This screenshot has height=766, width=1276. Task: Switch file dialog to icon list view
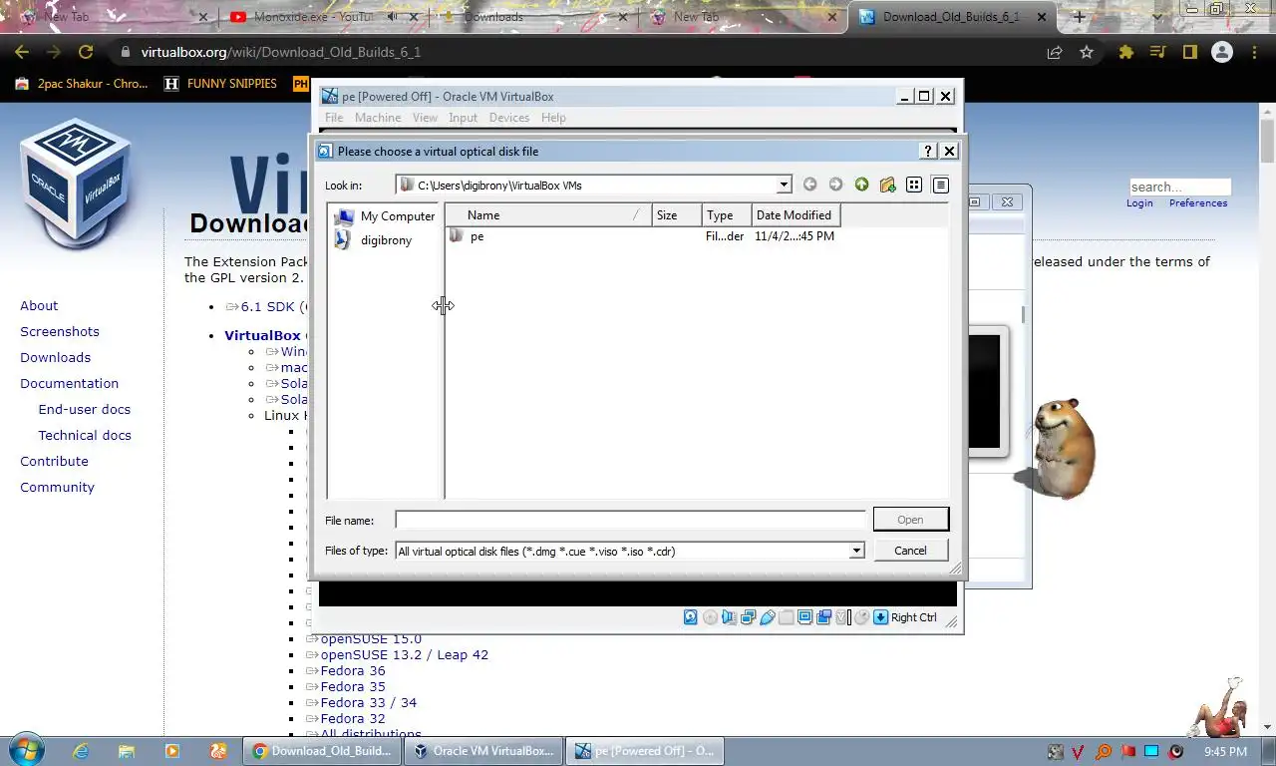tap(913, 185)
